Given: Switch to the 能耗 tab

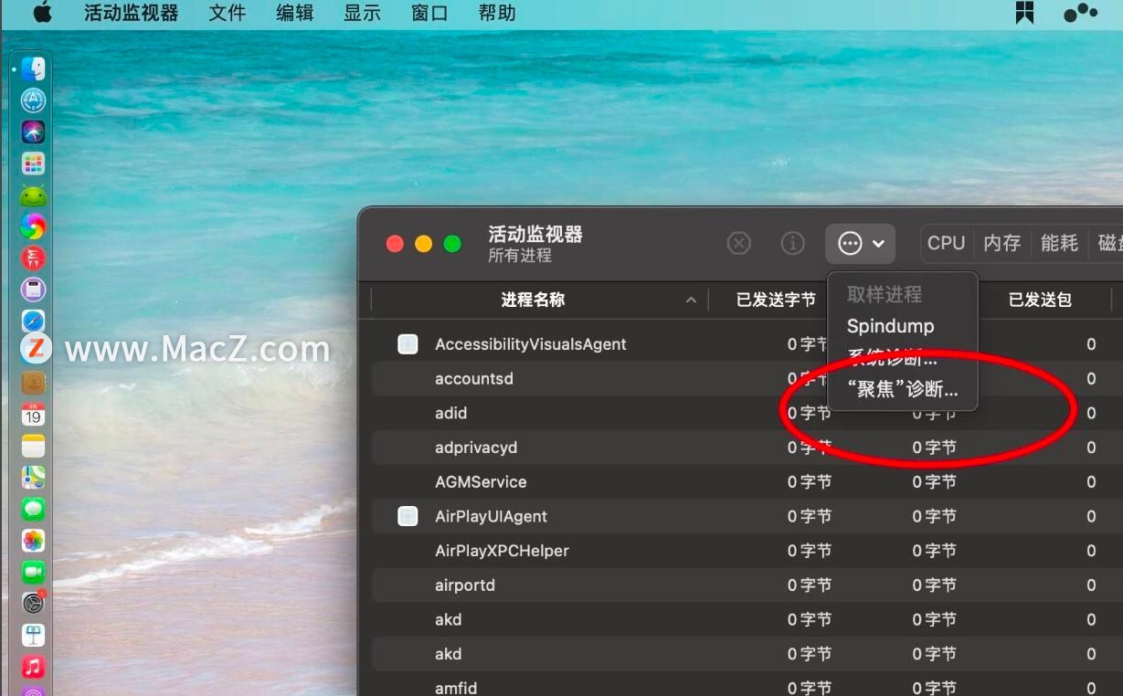Looking at the screenshot, I should point(1059,243).
